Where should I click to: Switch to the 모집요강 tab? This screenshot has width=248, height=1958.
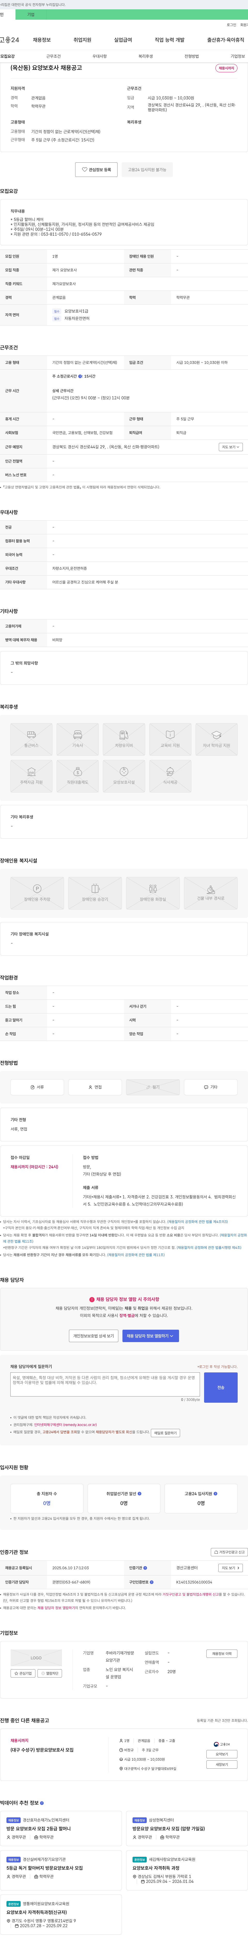(7, 56)
